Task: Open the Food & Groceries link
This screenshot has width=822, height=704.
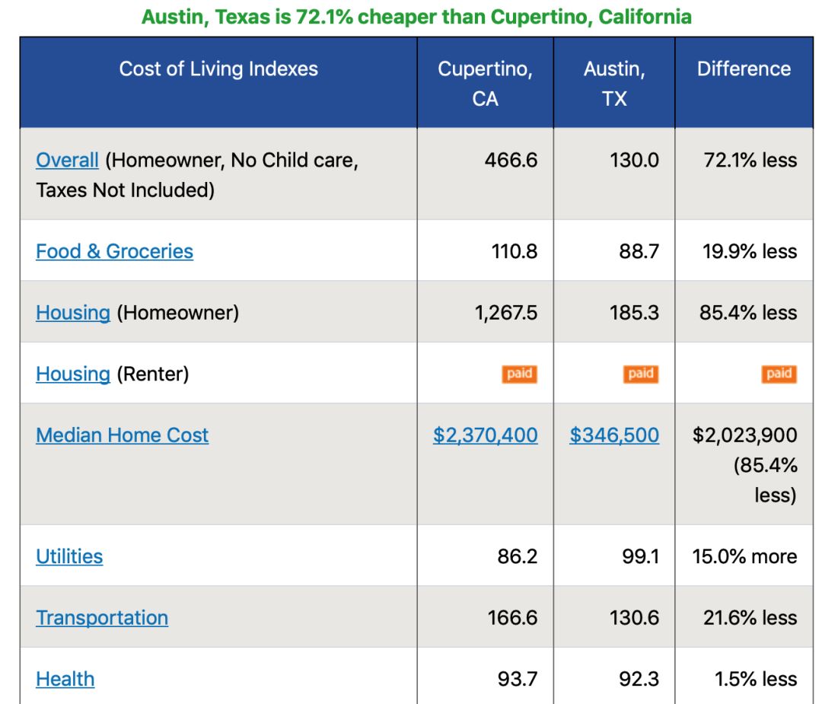Action: coord(114,251)
